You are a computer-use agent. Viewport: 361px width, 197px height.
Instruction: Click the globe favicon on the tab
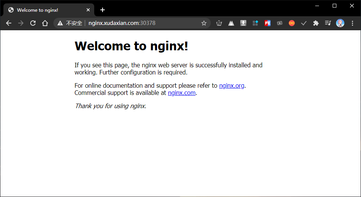tap(11, 10)
